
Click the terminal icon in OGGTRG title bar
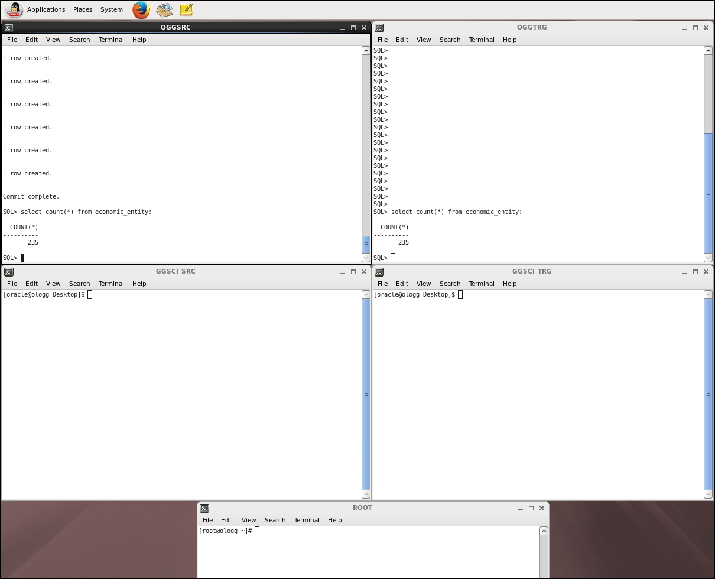pos(379,28)
